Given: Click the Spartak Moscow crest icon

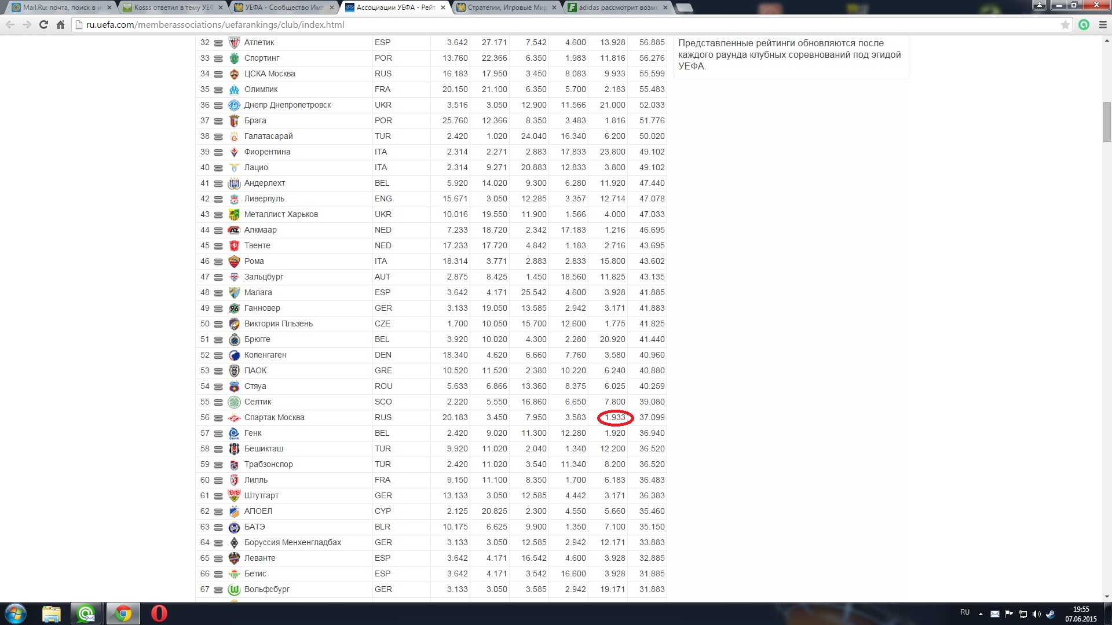Looking at the screenshot, I should [x=234, y=418].
